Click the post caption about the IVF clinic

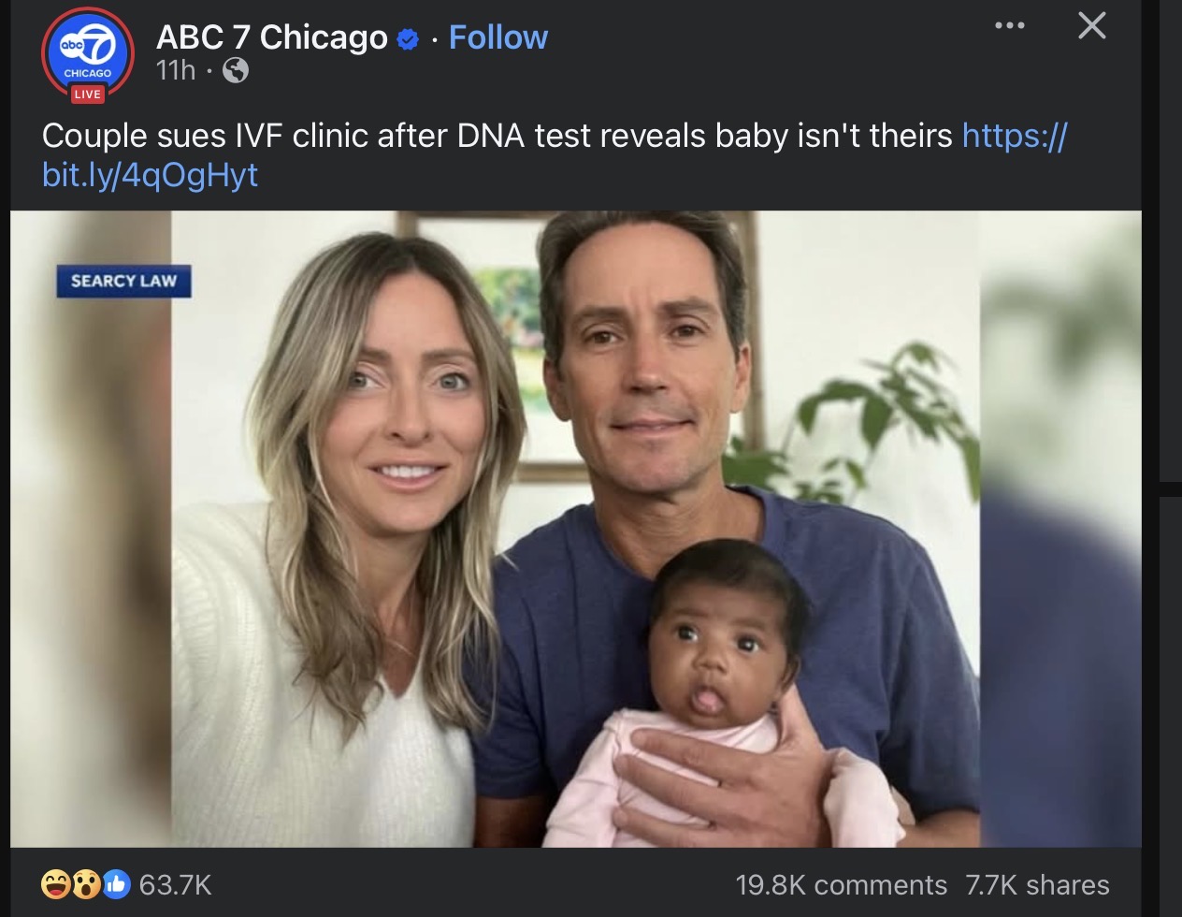496,136
